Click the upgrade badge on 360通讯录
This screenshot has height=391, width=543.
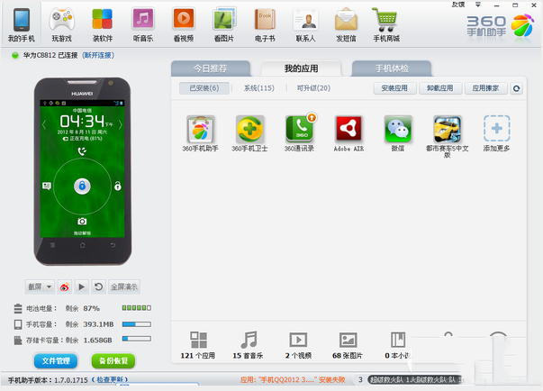(312, 118)
